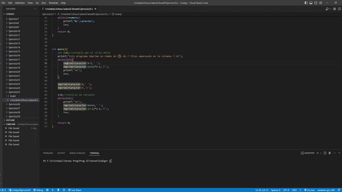Viewport: 342px width, 192px height.
Task: Expand the Ejercicio22 folder
Action: click(21, 80)
